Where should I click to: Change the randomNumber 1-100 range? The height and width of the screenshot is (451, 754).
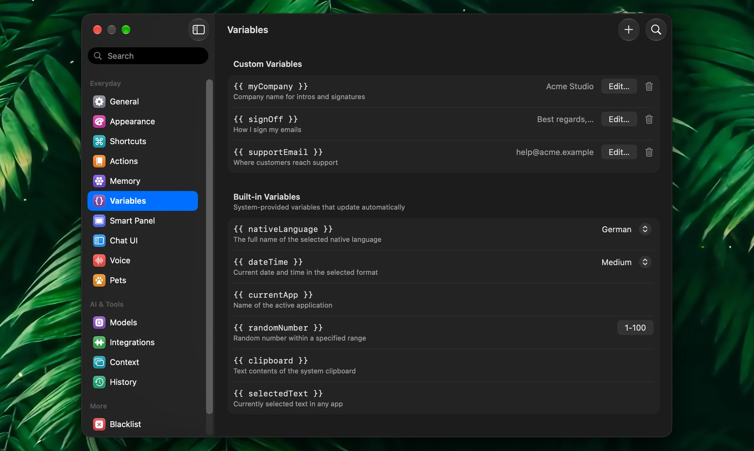635,328
